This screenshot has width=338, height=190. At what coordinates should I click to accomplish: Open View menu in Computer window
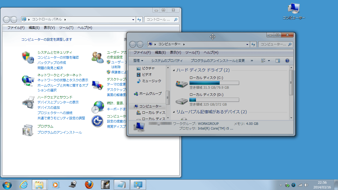[175, 53]
